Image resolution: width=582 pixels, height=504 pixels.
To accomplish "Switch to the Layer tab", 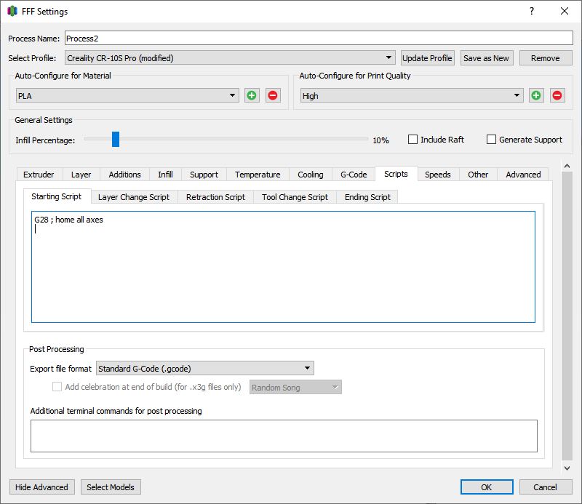I will (x=81, y=175).
